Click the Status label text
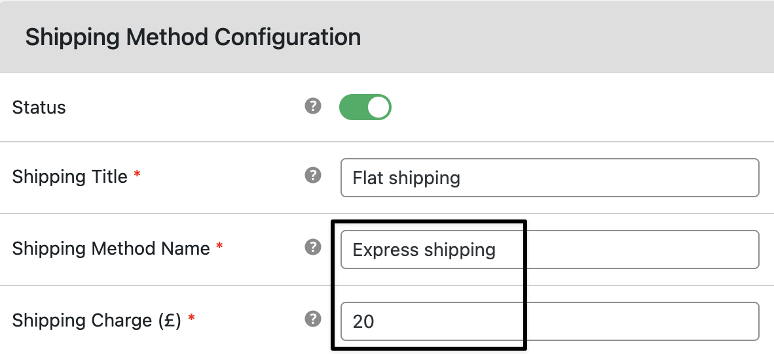The width and height of the screenshot is (774, 354). [39, 107]
